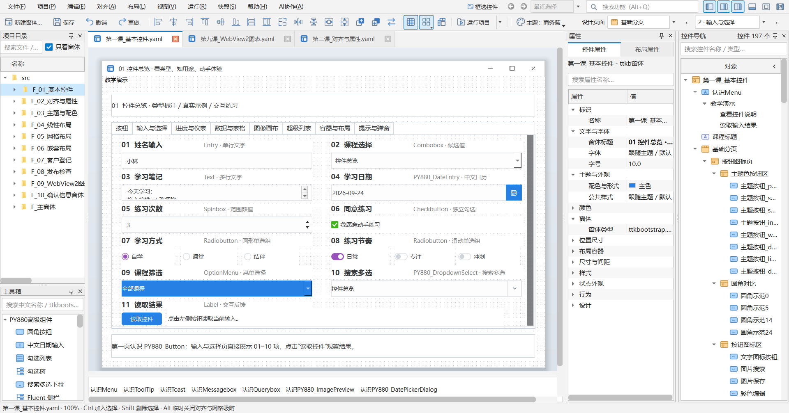Select the 课堂 radio button

pyautogui.click(x=187, y=257)
